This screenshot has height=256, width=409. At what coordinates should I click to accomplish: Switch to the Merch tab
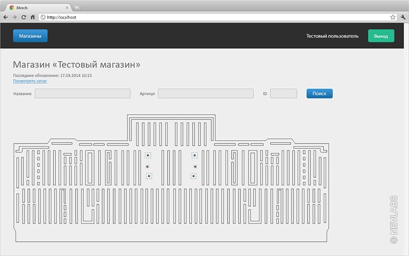click(x=36, y=7)
